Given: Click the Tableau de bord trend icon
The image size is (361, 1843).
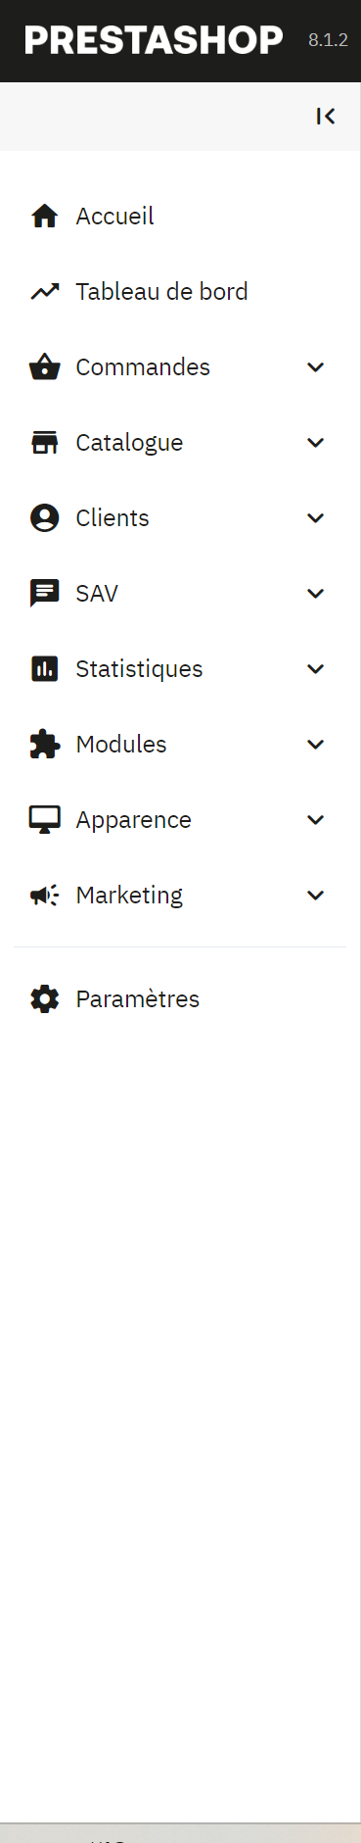Looking at the screenshot, I should (x=44, y=291).
